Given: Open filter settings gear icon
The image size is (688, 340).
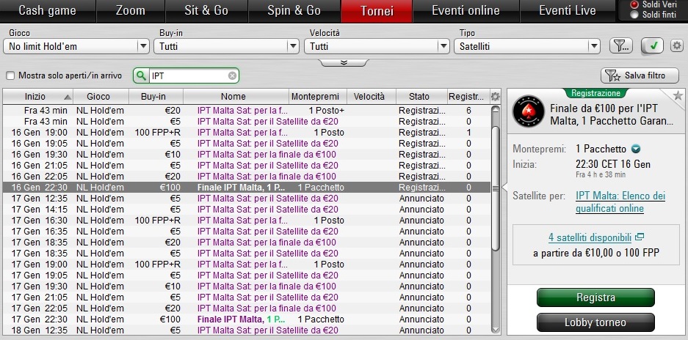Looking at the screenshot, I should [677, 45].
